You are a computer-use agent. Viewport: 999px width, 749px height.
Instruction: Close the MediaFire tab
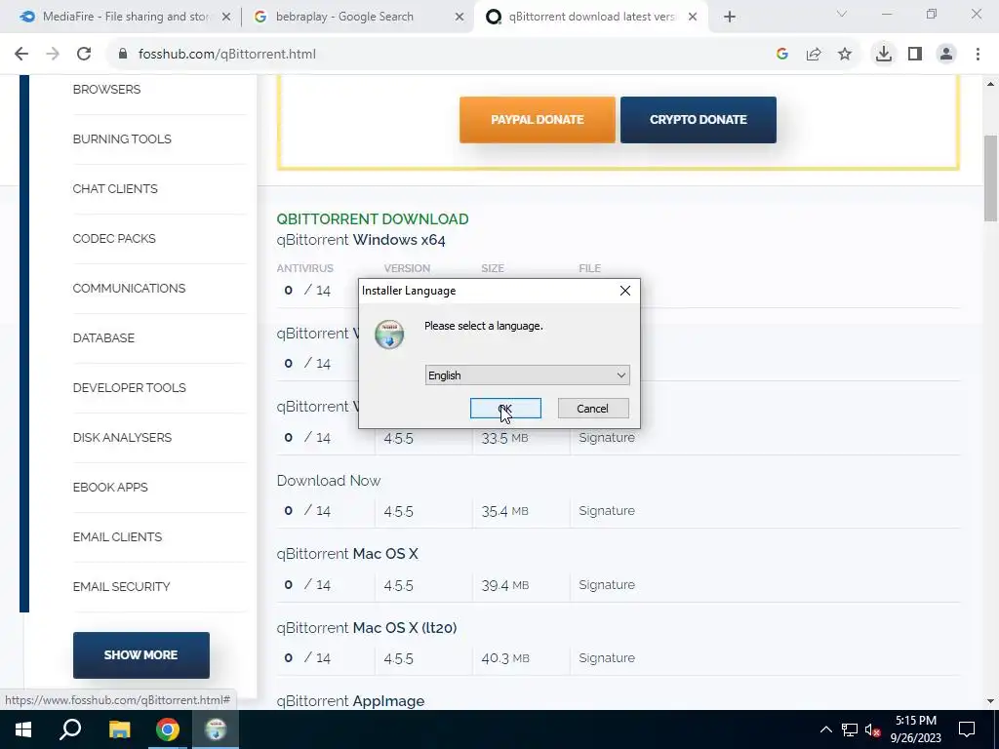click(226, 18)
